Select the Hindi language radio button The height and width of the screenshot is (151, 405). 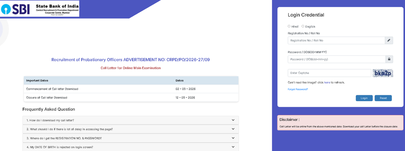289,26
